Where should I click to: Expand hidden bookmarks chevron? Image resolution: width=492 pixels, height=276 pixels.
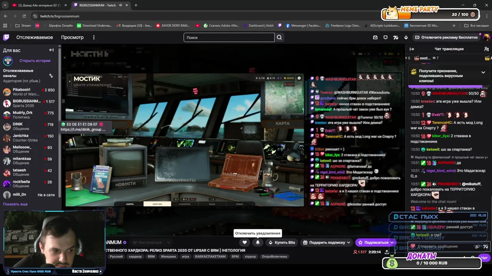[x=454, y=26]
